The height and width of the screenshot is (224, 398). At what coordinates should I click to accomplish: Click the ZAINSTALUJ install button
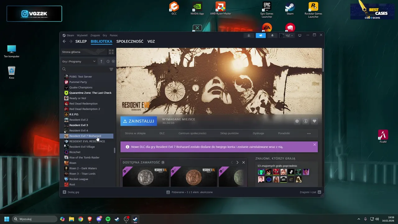(139, 121)
